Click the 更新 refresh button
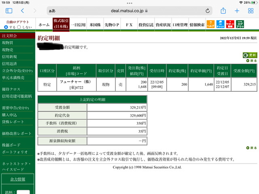 250,55
